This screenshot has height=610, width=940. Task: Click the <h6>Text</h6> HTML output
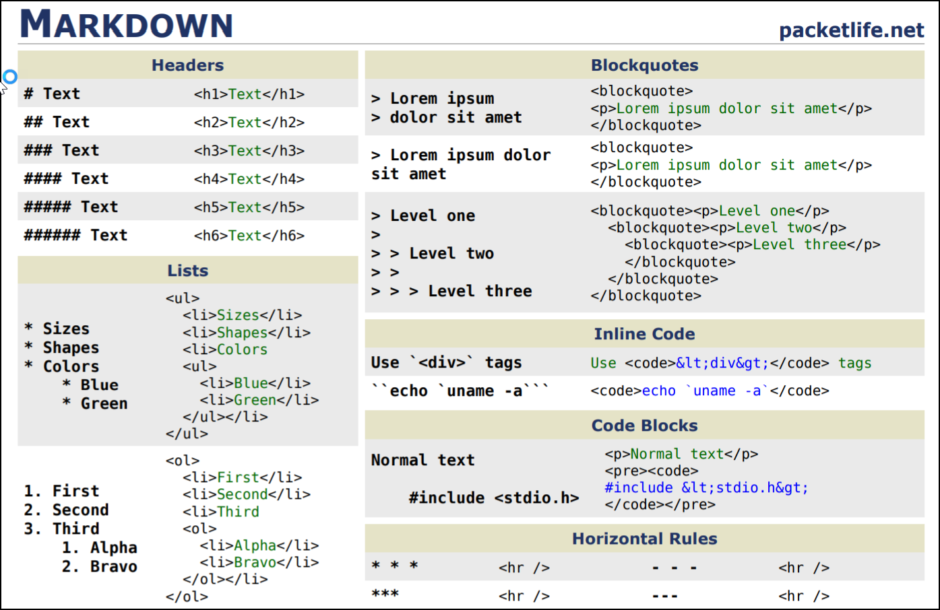(x=249, y=236)
